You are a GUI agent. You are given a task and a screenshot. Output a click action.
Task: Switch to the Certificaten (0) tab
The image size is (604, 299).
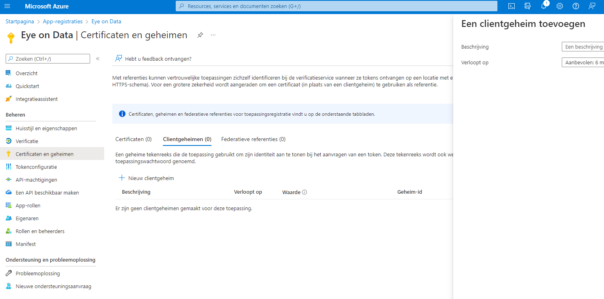(134, 139)
